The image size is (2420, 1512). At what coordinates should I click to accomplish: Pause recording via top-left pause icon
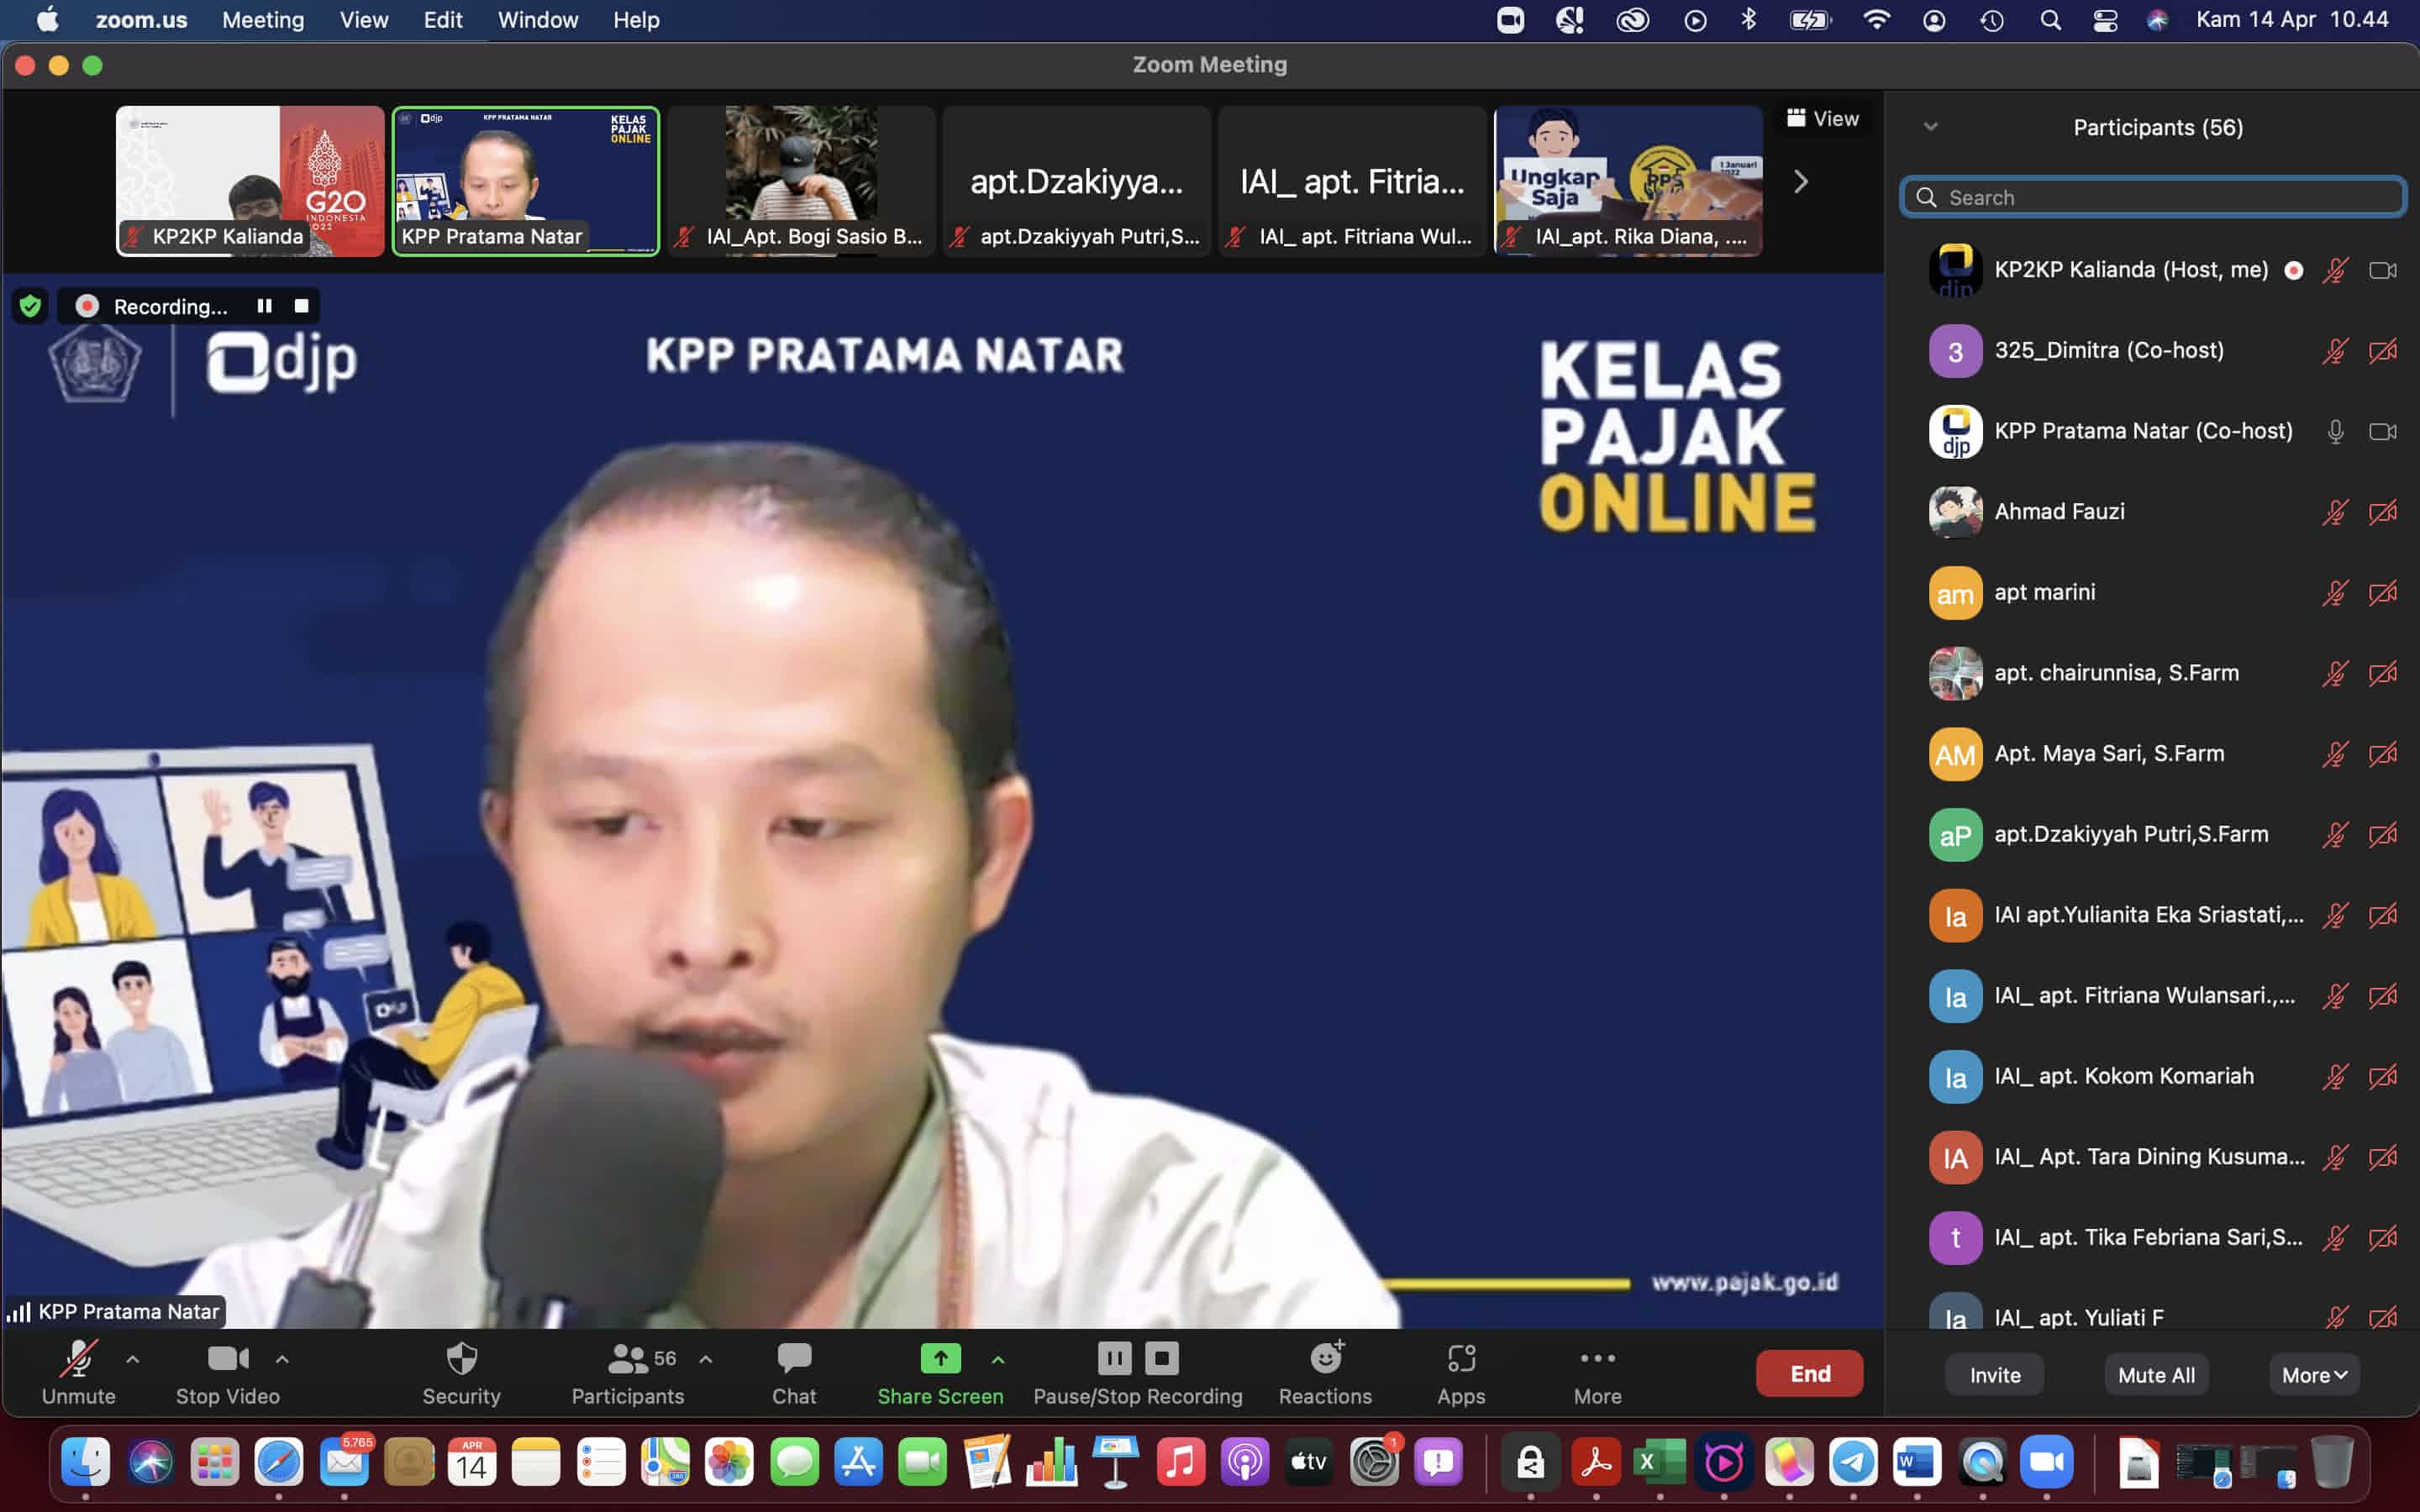coord(264,306)
